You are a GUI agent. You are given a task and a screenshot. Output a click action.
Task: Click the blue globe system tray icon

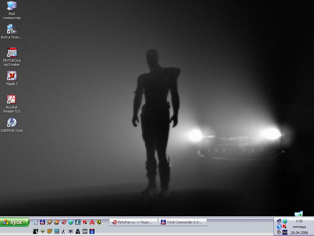285,221
